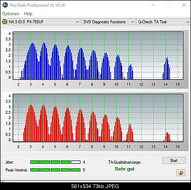The height and width of the screenshot is (190, 191).
Task: Click the blue peak at 3 in upper chart
Action: 31,61
